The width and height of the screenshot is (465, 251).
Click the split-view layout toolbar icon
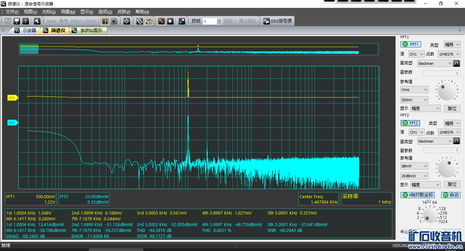point(105,21)
